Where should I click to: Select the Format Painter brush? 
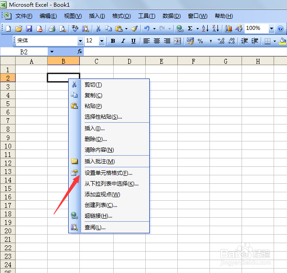[134, 29]
